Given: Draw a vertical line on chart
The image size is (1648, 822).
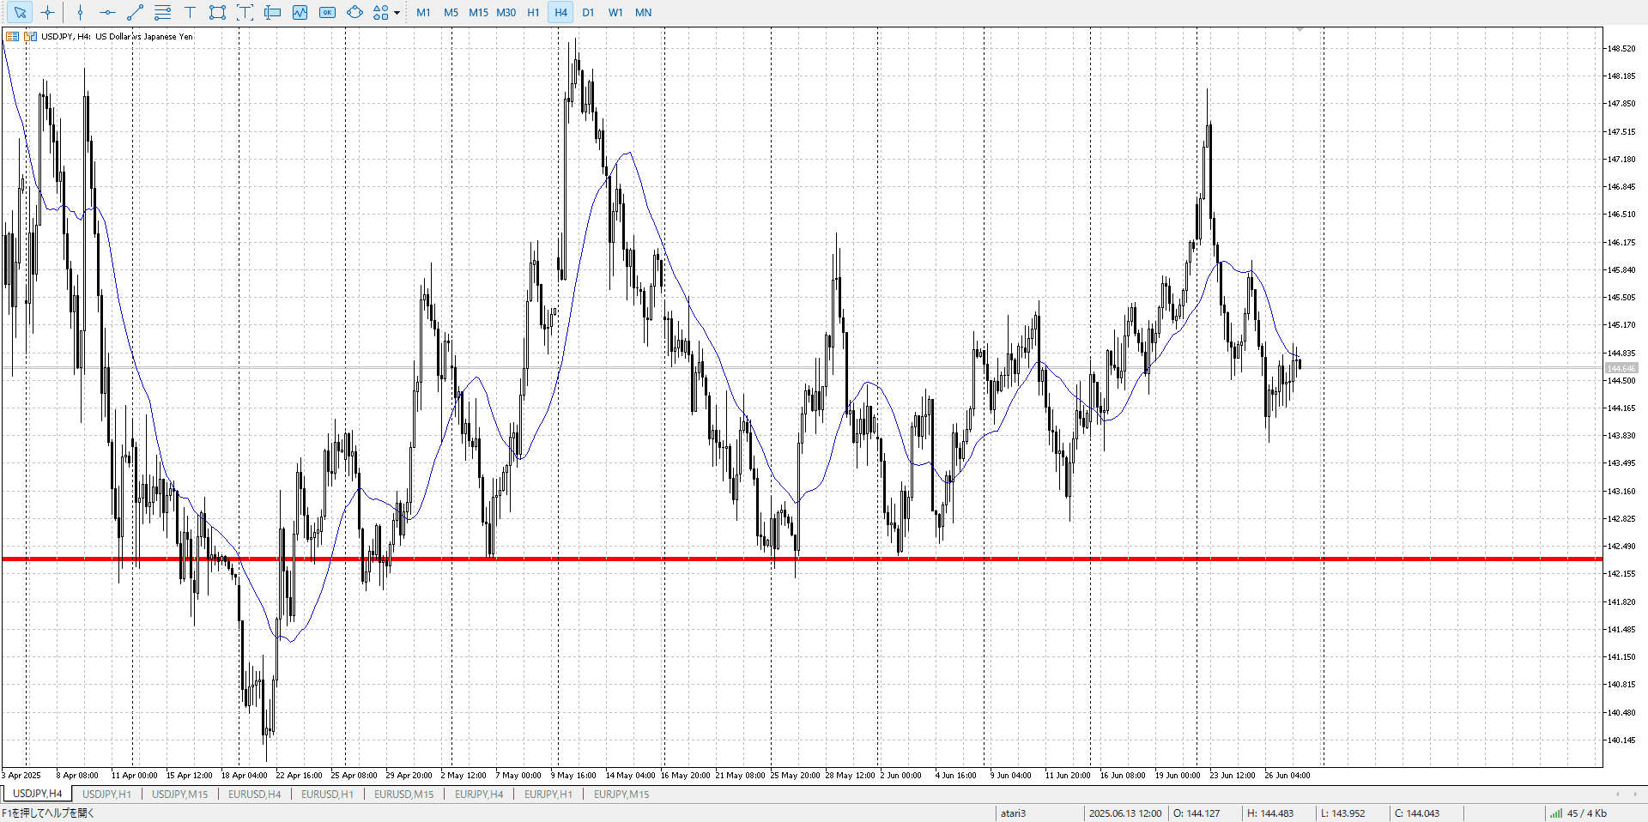Looking at the screenshot, I should [x=80, y=12].
